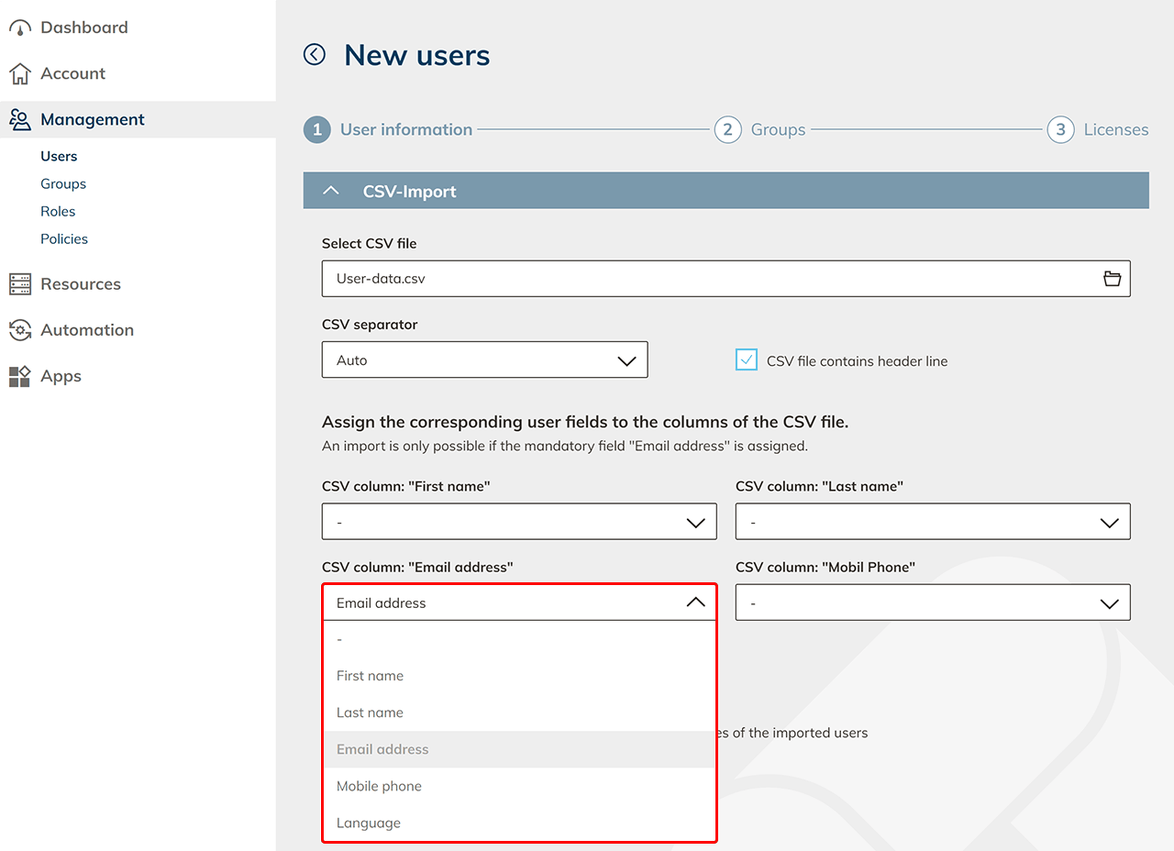The height and width of the screenshot is (851, 1174).
Task: Expand the "Mobil Phone" column dropdown
Action: 933,603
